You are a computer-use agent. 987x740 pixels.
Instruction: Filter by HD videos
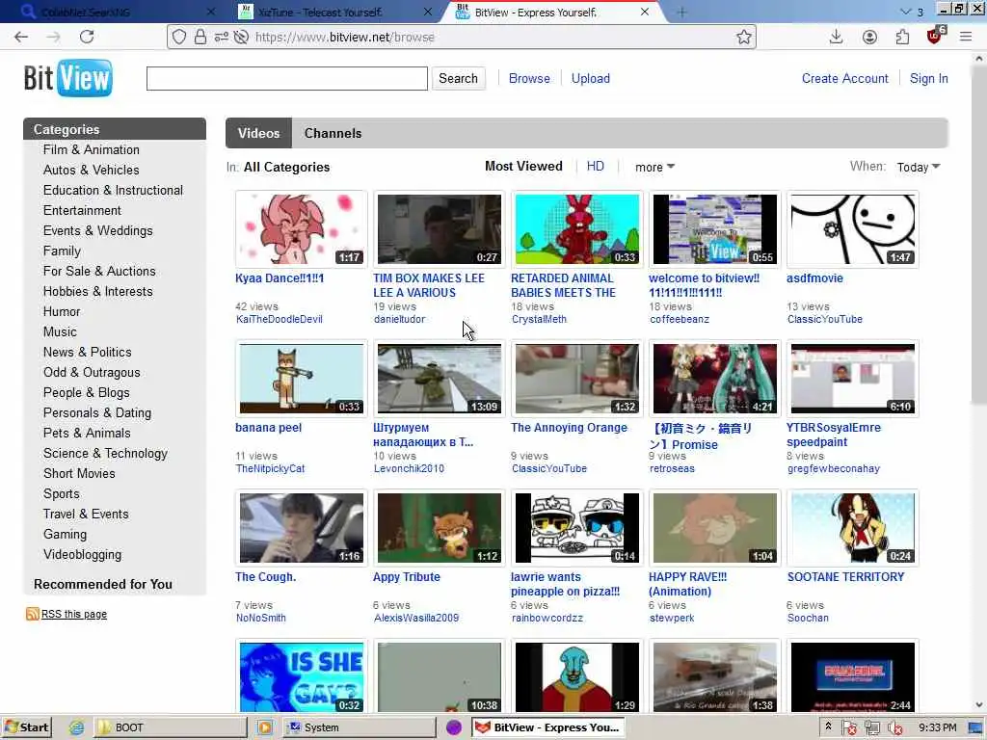(596, 166)
